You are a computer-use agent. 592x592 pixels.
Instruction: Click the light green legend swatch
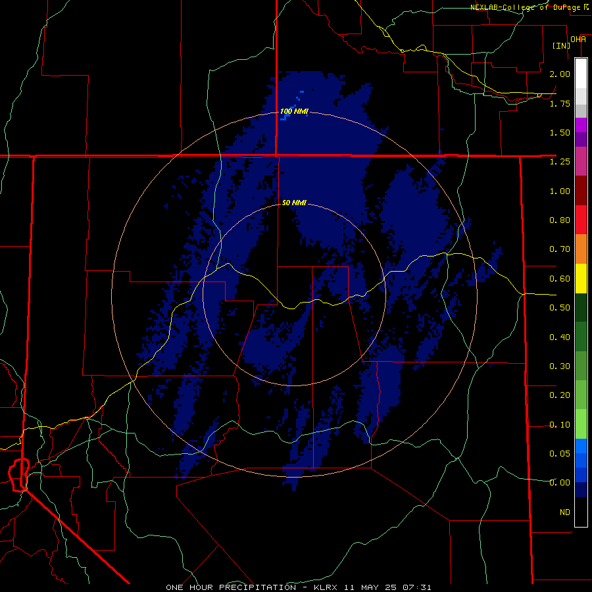pyautogui.click(x=581, y=424)
